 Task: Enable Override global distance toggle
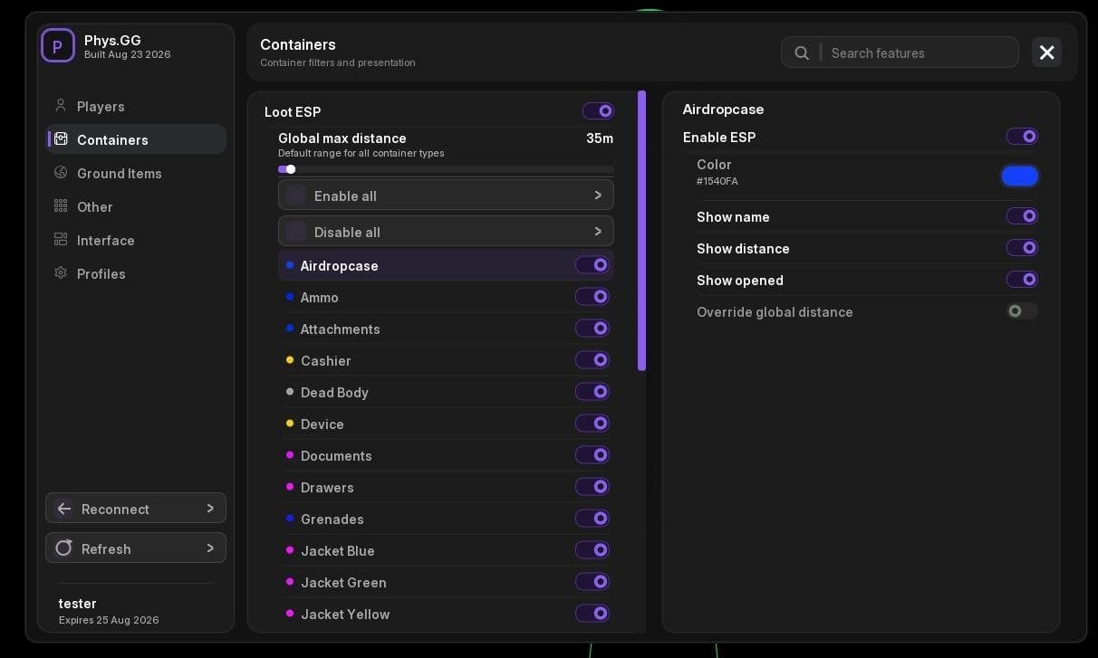[x=1022, y=311]
